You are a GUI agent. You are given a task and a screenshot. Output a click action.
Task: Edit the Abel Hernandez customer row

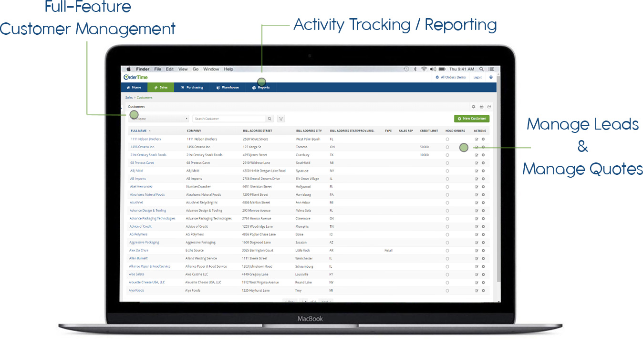tap(477, 187)
